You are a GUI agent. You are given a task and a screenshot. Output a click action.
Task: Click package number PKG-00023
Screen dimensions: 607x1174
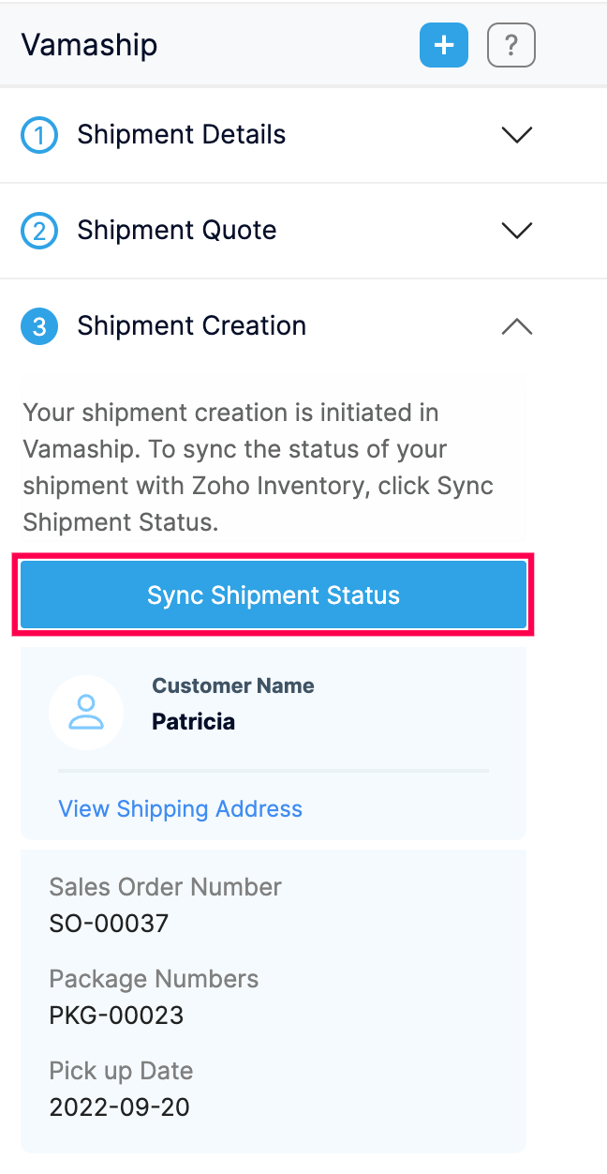tap(116, 1016)
